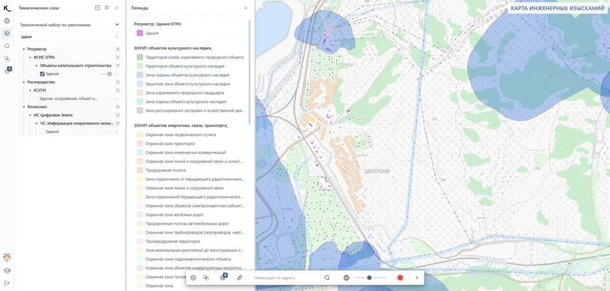
Task: Collapse the ФГИС ЕГРН tree node
Action: coord(30,57)
